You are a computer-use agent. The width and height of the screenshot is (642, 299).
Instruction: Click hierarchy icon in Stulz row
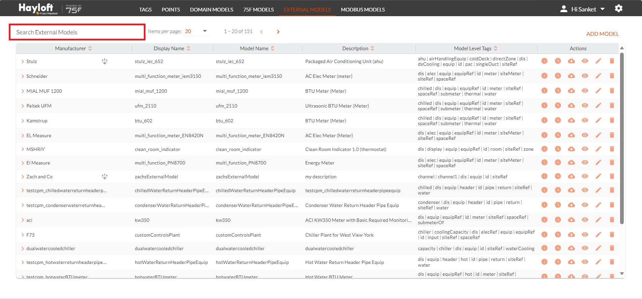point(105,61)
